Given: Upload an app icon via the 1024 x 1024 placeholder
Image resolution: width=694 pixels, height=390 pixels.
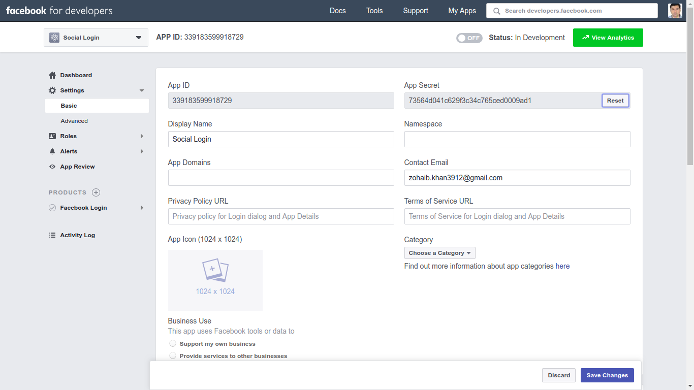Looking at the screenshot, I should pos(215,280).
